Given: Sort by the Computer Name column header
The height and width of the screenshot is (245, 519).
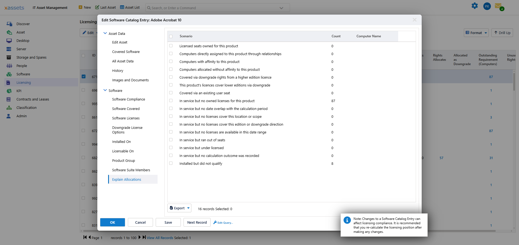Looking at the screenshot, I should click(369, 36).
